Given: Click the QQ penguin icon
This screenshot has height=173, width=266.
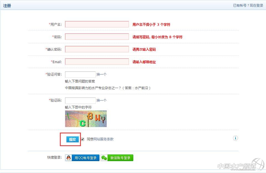Looking at the screenshot, I should (x=69, y=158).
